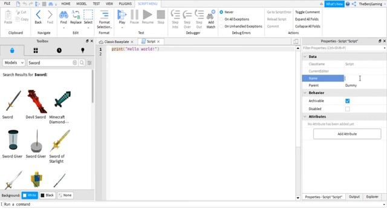Open the Models category dropdown
Screen dimensions: 387x218
click(14, 63)
